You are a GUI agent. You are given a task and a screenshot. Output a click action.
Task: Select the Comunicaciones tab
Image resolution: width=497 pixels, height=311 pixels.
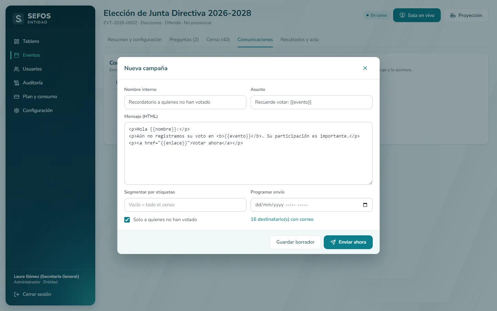tap(255, 40)
